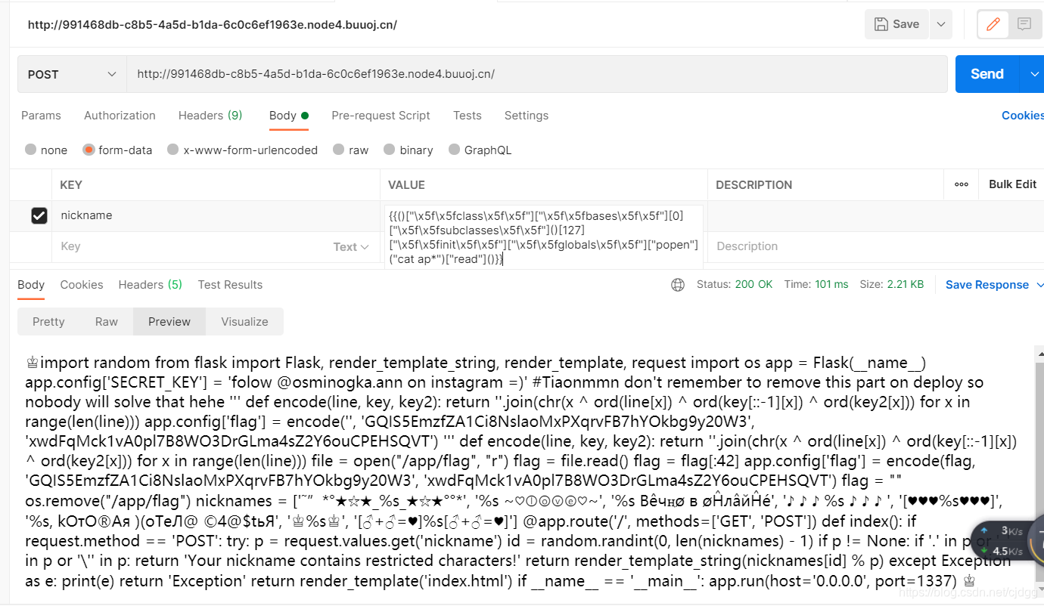
Task: Click the request title URL text
Action: click(213, 24)
